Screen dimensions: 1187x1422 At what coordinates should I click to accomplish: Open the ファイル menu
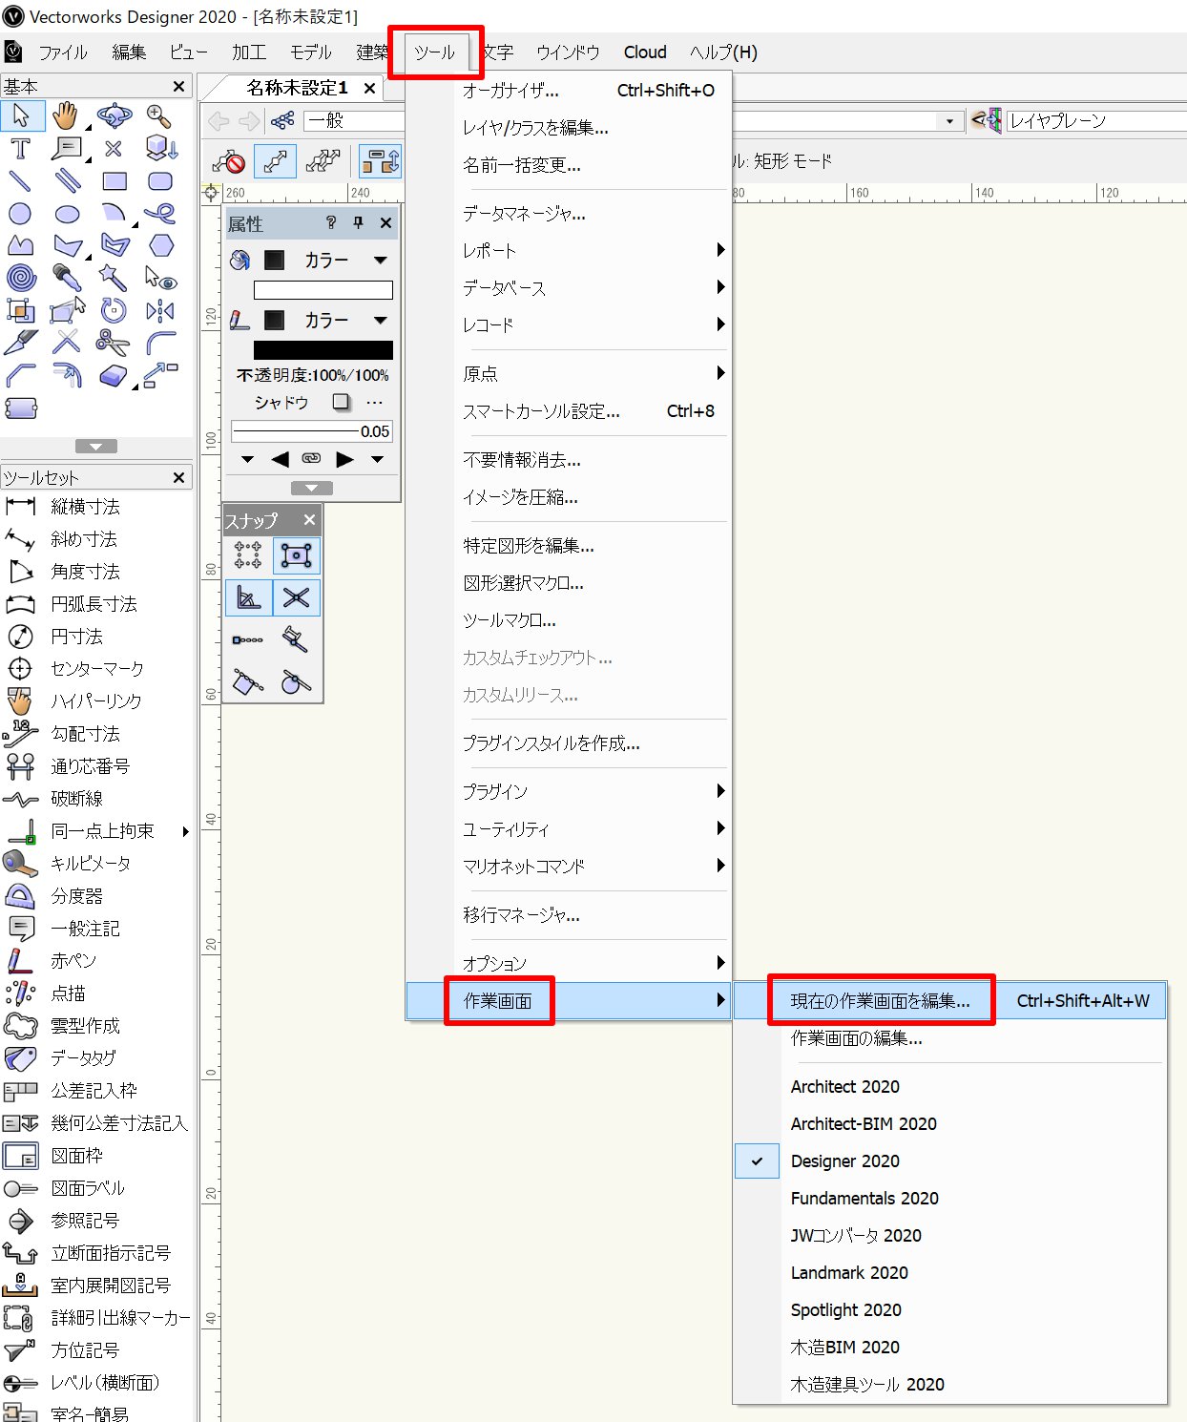point(63,52)
